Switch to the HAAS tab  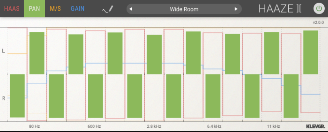[12, 9]
